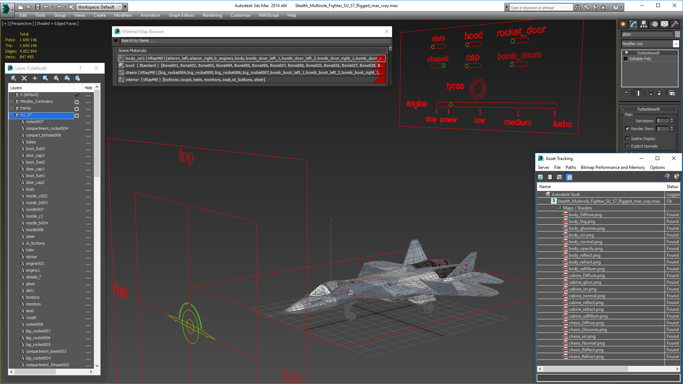Image resolution: width=683 pixels, height=384 pixels.
Task: Enable Explicit Normals checkbox
Action: pyautogui.click(x=628, y=146)
